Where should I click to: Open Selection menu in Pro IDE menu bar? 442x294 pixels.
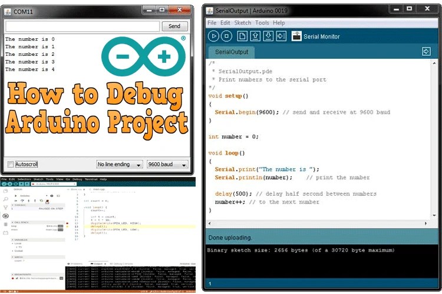click(x=24, y=179)
